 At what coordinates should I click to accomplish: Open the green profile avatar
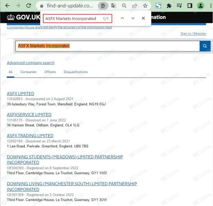201,6
